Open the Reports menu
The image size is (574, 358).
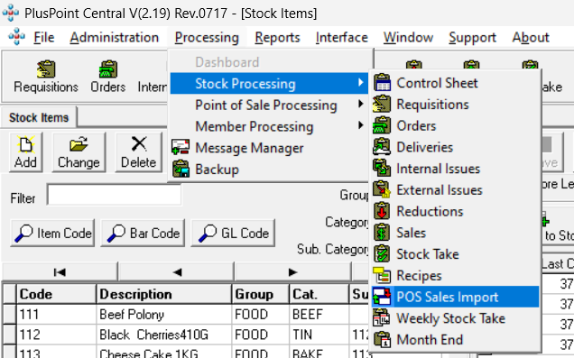277,38
